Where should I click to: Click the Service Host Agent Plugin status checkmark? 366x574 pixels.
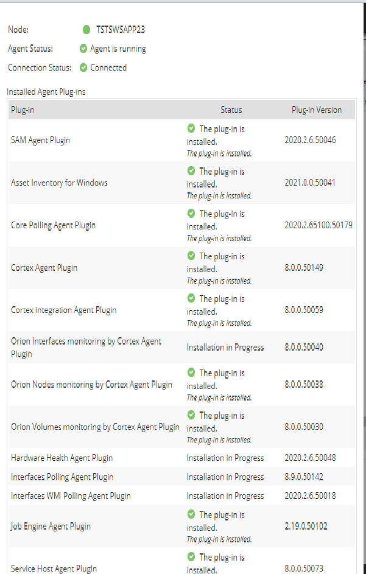(191, 557)
